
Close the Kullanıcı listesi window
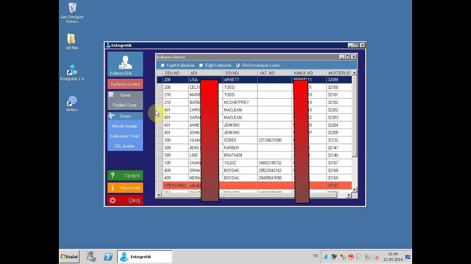(354, 57)
